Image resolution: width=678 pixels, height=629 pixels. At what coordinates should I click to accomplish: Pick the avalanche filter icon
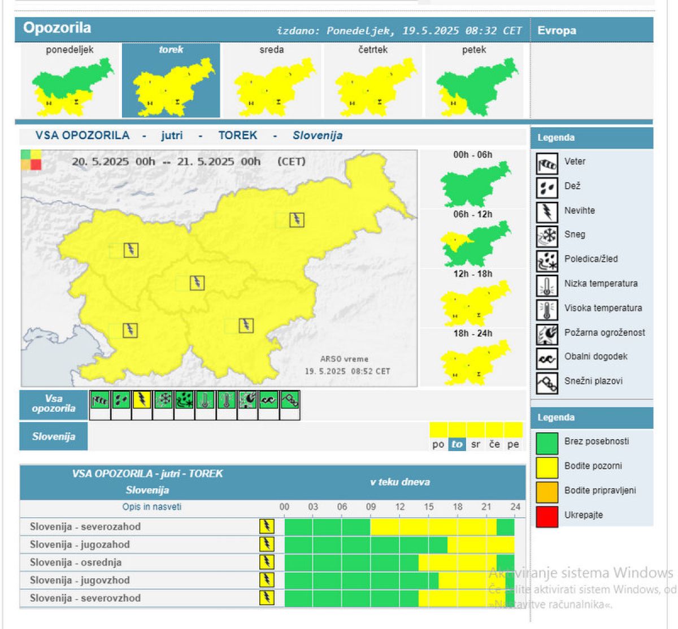click(x=290, y=400)
